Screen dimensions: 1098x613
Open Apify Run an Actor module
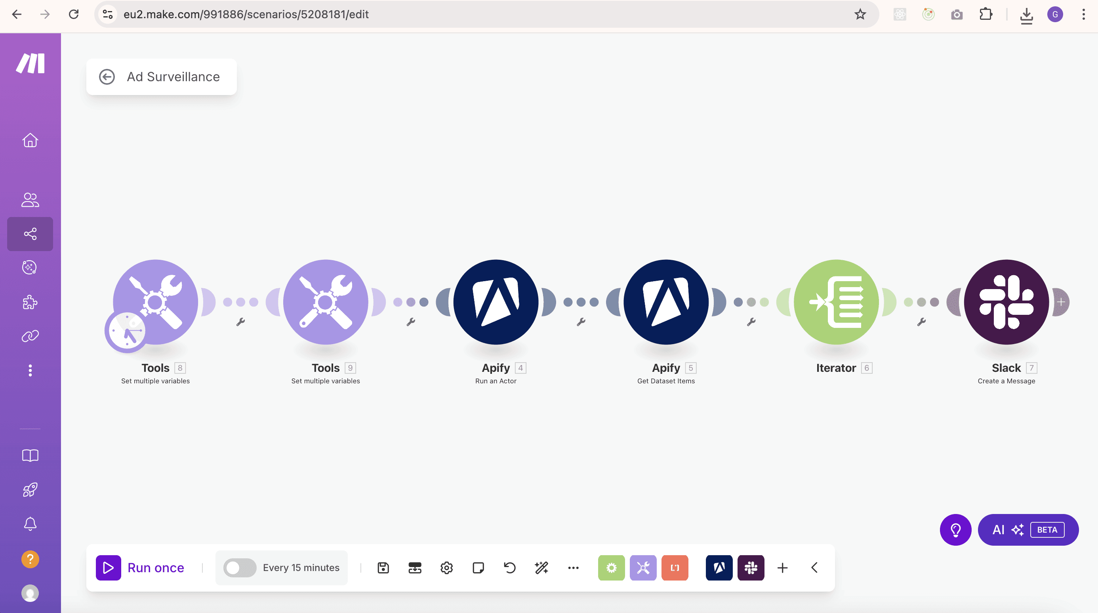(x=495, y=302)
